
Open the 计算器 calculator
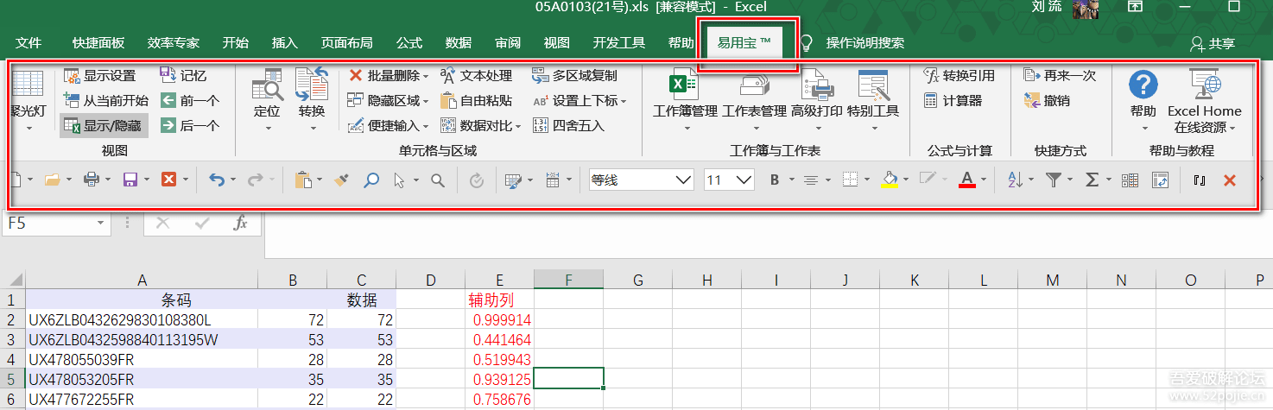tap(953, 101)
